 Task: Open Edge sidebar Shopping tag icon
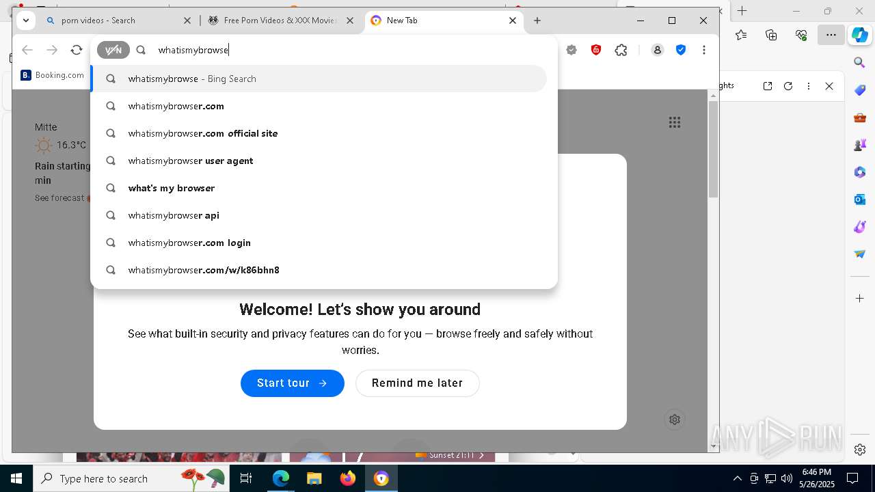(x=860, y=90)
